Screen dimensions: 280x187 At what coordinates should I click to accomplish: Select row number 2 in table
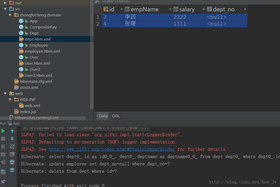click(98, 24)
